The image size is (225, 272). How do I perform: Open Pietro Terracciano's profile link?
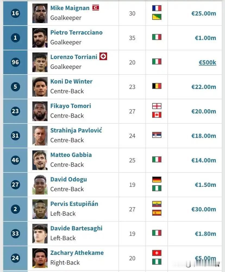point(76,32)
